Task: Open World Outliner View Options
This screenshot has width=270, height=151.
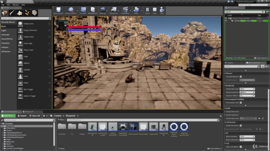Action: (x=261, y=58)
